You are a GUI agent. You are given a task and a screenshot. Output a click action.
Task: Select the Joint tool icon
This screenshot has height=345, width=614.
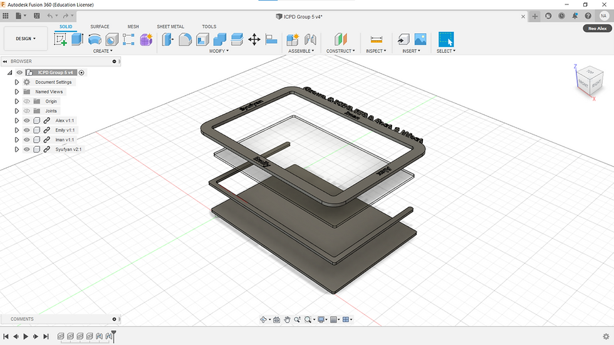coord(310,39)
